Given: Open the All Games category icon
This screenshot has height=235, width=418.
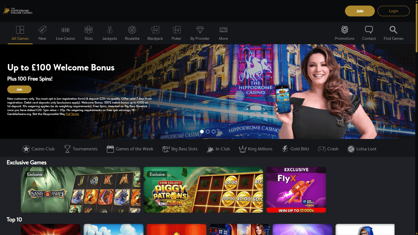Looking at the screenshot, I should tap(20, 30).
